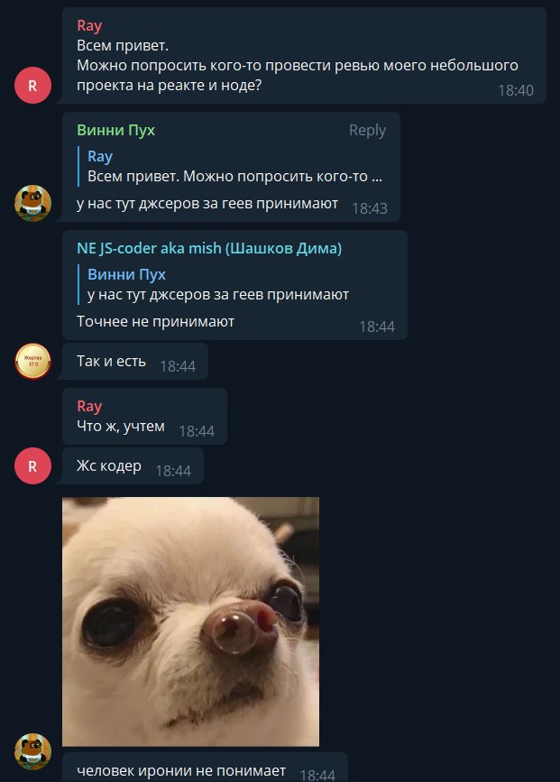Open the Жертва ЕГЭ round avatar
Viewport: 560px width, 782px height.
[32, 361]
